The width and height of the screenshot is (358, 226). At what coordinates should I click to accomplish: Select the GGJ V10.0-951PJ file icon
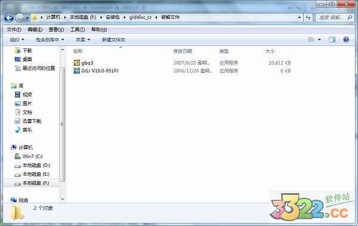pyautogui.click(x=77, y=71)
